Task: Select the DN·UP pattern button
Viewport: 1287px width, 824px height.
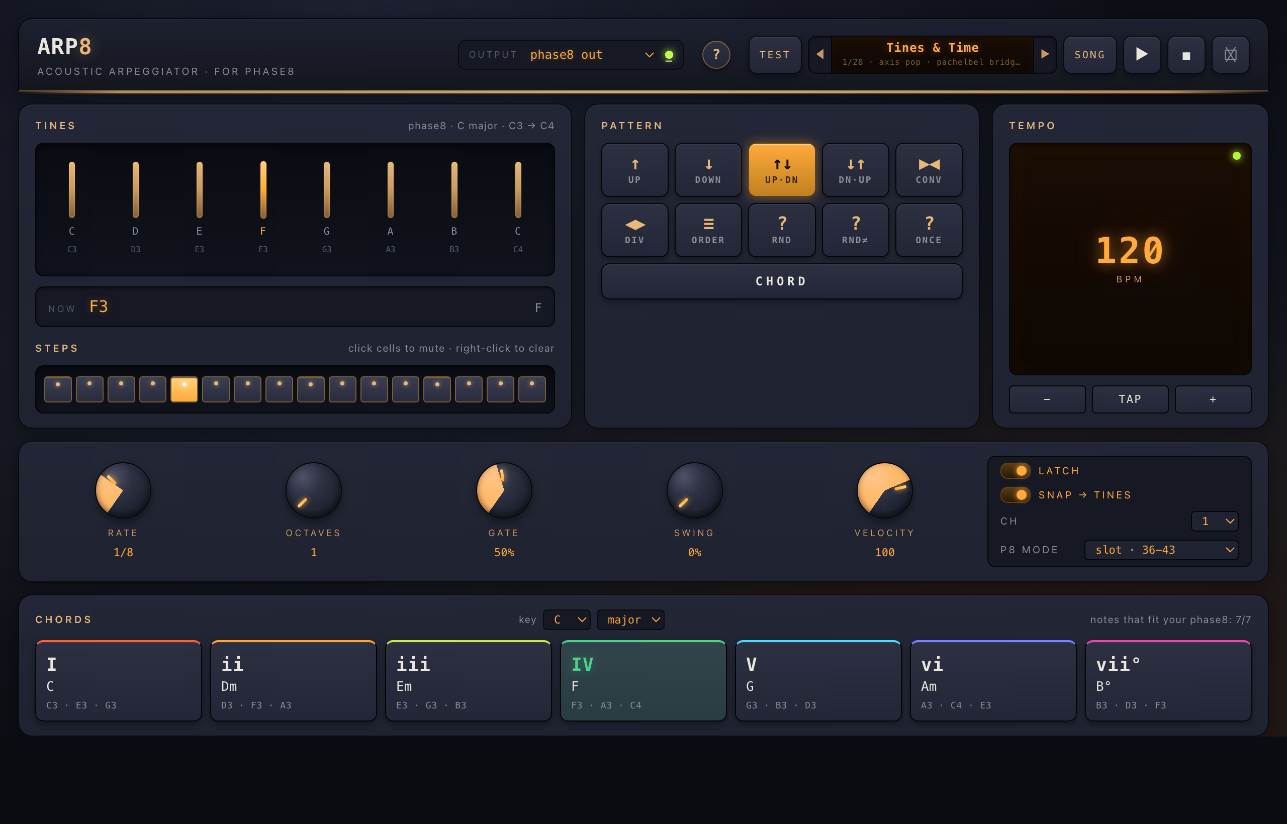Action: [x=855, y=170]
